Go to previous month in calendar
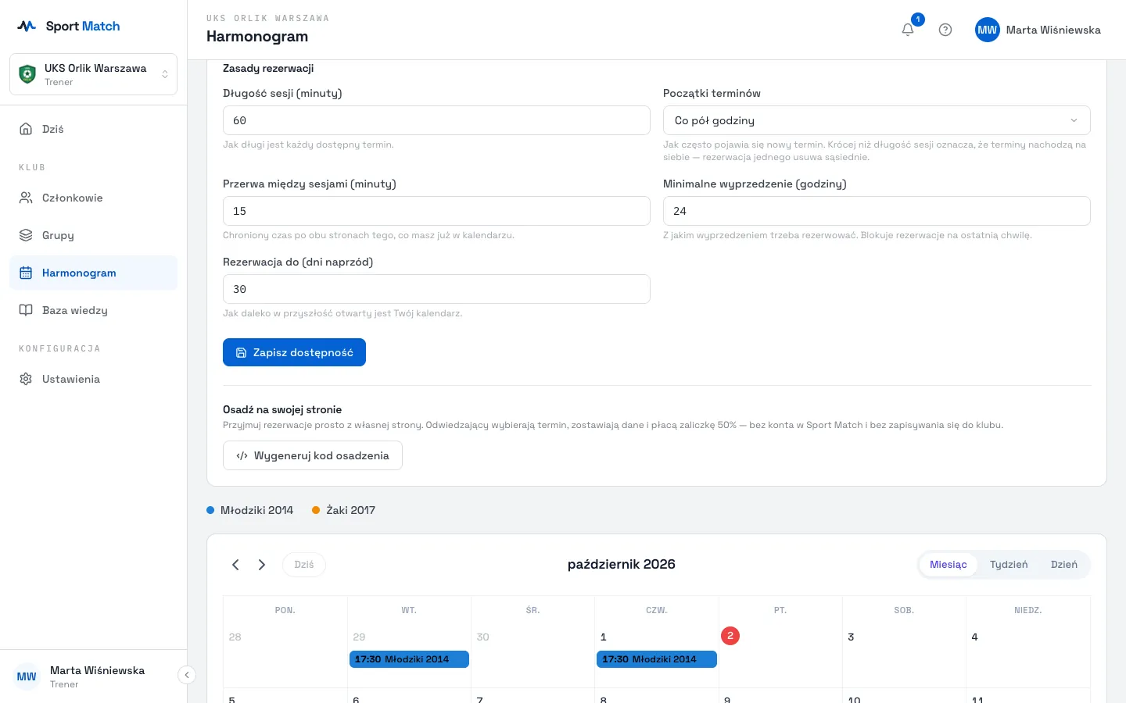The width and height of the screenshot is (1126, 703). (235, 565)
